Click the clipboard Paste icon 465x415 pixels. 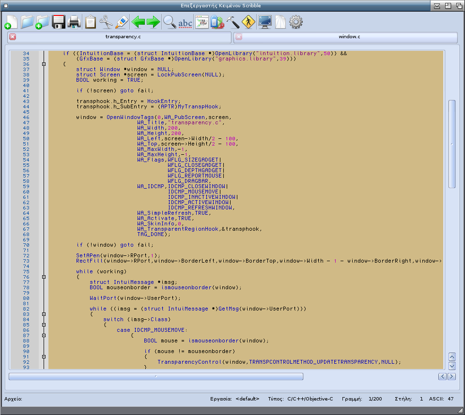coord(90,22)
